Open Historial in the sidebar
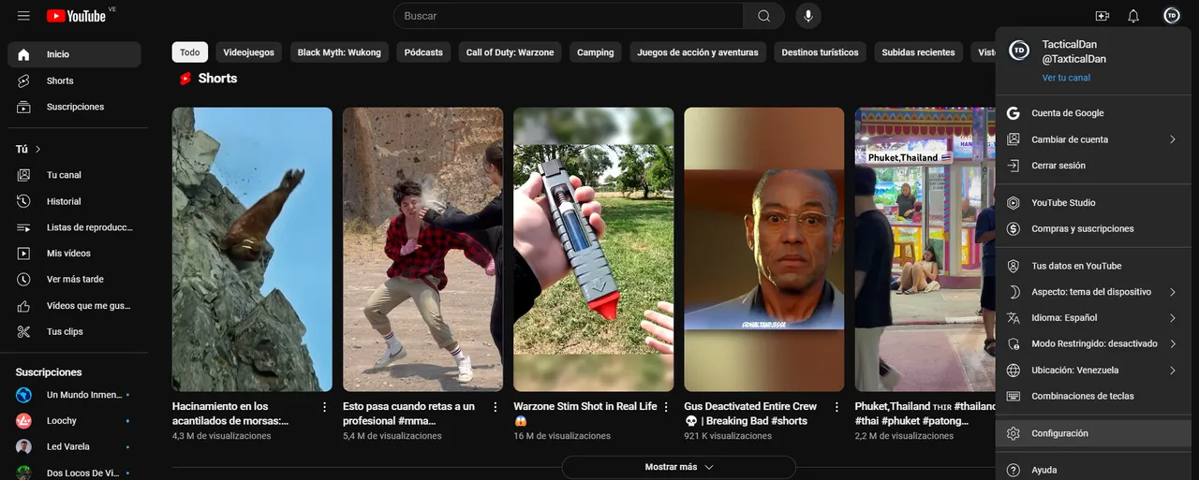1199x480 pixels. click(x=74, y=201)
